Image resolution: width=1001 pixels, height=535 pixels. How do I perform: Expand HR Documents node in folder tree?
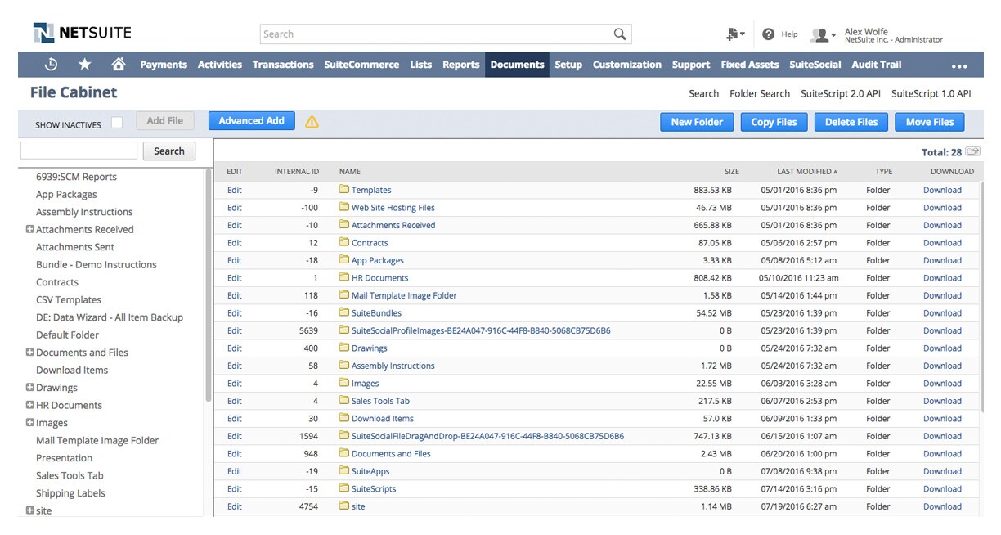tap(29, 405)
